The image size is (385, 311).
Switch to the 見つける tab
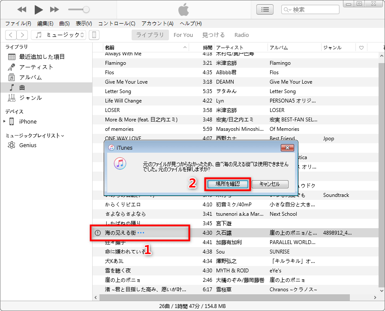(214, 35)
